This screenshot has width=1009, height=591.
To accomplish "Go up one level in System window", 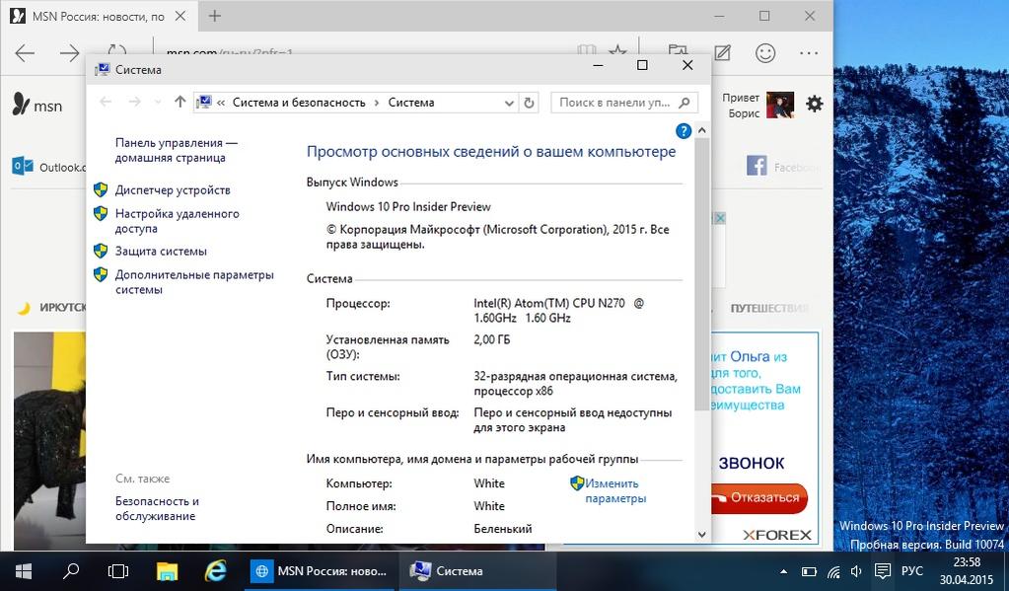I will (180, 102).
